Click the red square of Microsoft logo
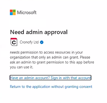The height and width of the screenshot is (103, 107). (x=11, y=11)
